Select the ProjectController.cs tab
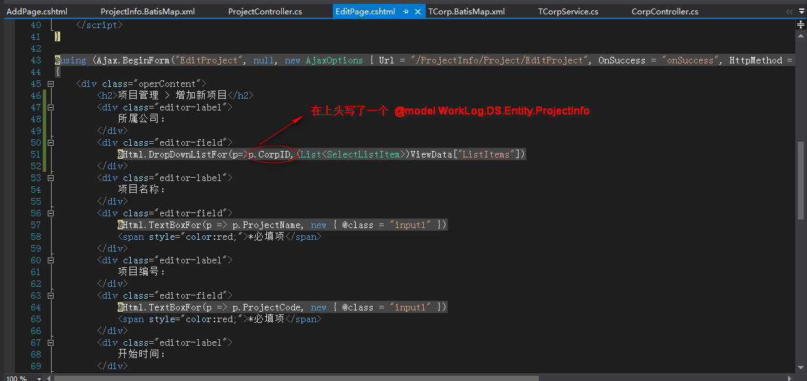The image size is (807, 381). [265, 12]
